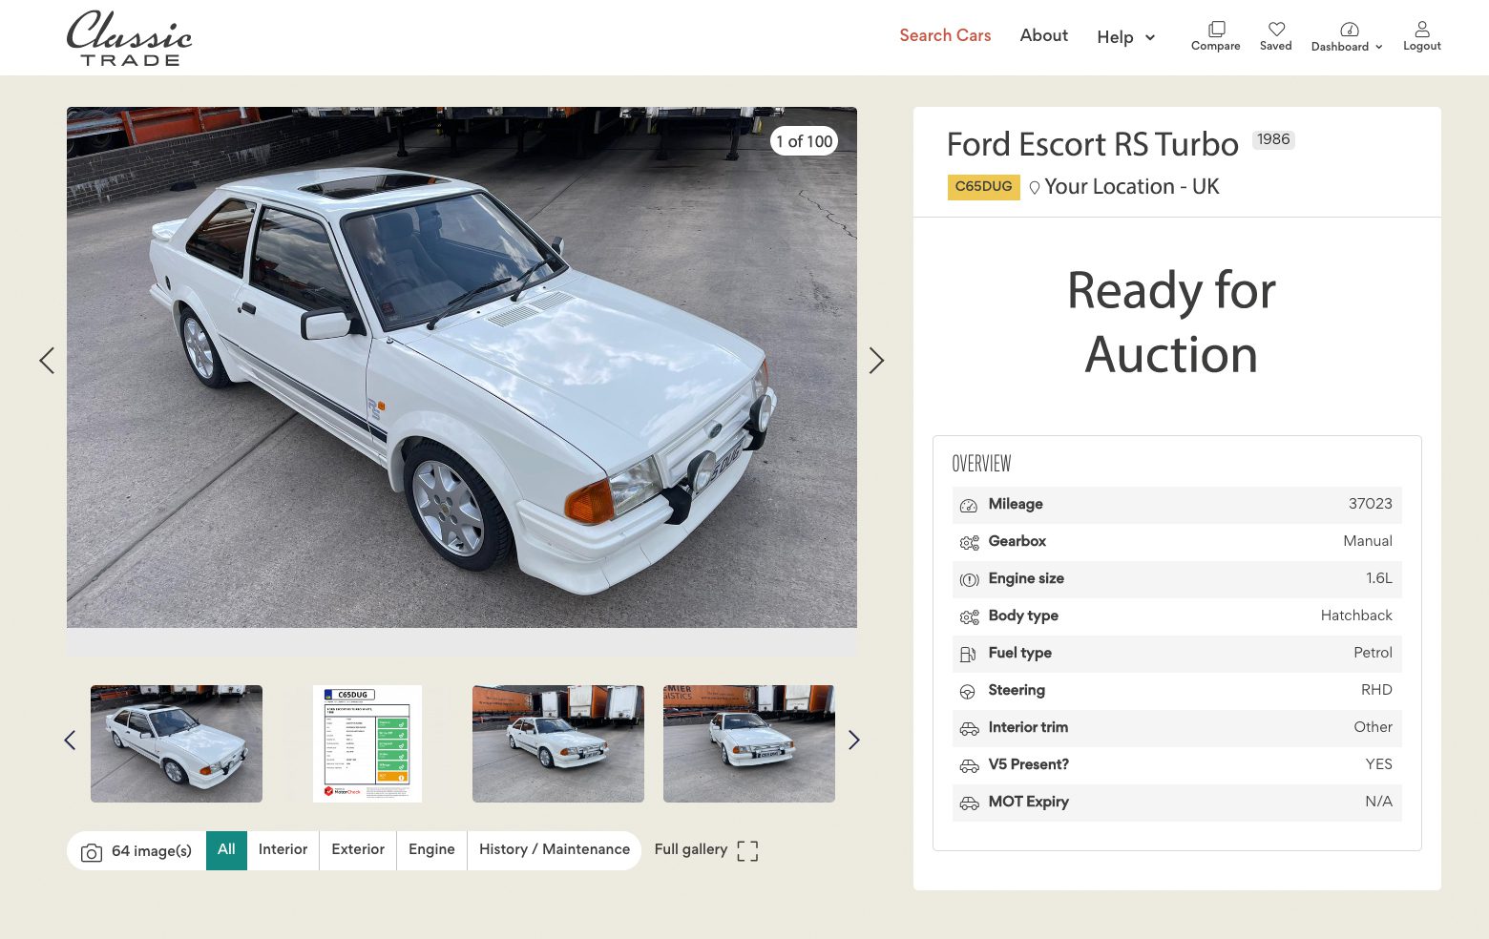The image size is (1489, 939).
Task: Filter gallery to History / Maintenance
Action: [555, 850]
